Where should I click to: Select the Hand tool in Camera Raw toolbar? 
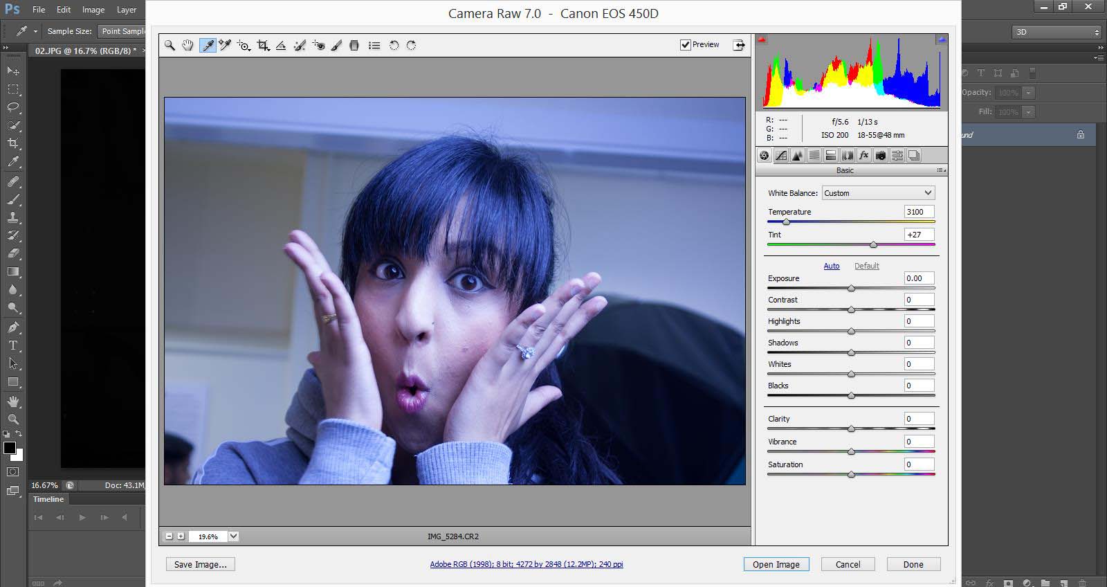pos(187,46)
